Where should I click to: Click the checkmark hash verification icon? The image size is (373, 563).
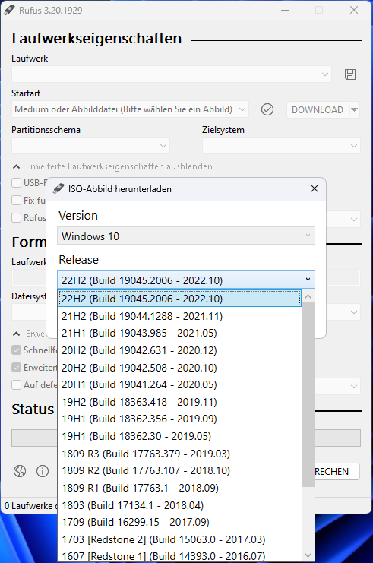pyautogui.click(x=267, y=109)
